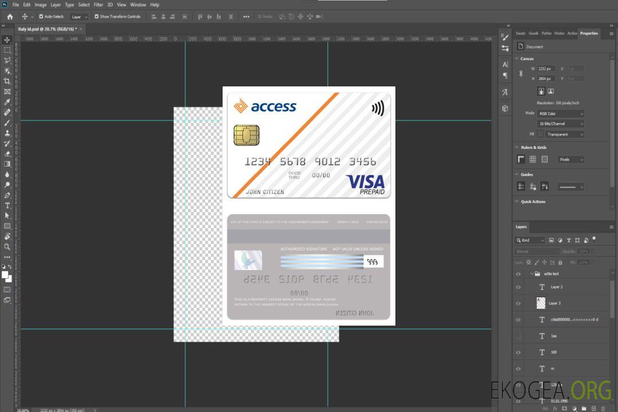
Task: Click the foreground color swatch
Action: click(5, 275)
